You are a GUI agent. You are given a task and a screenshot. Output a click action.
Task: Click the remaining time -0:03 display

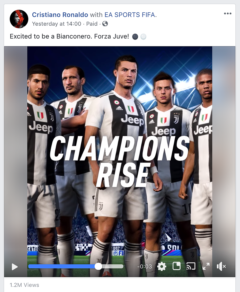coord(145,267)
